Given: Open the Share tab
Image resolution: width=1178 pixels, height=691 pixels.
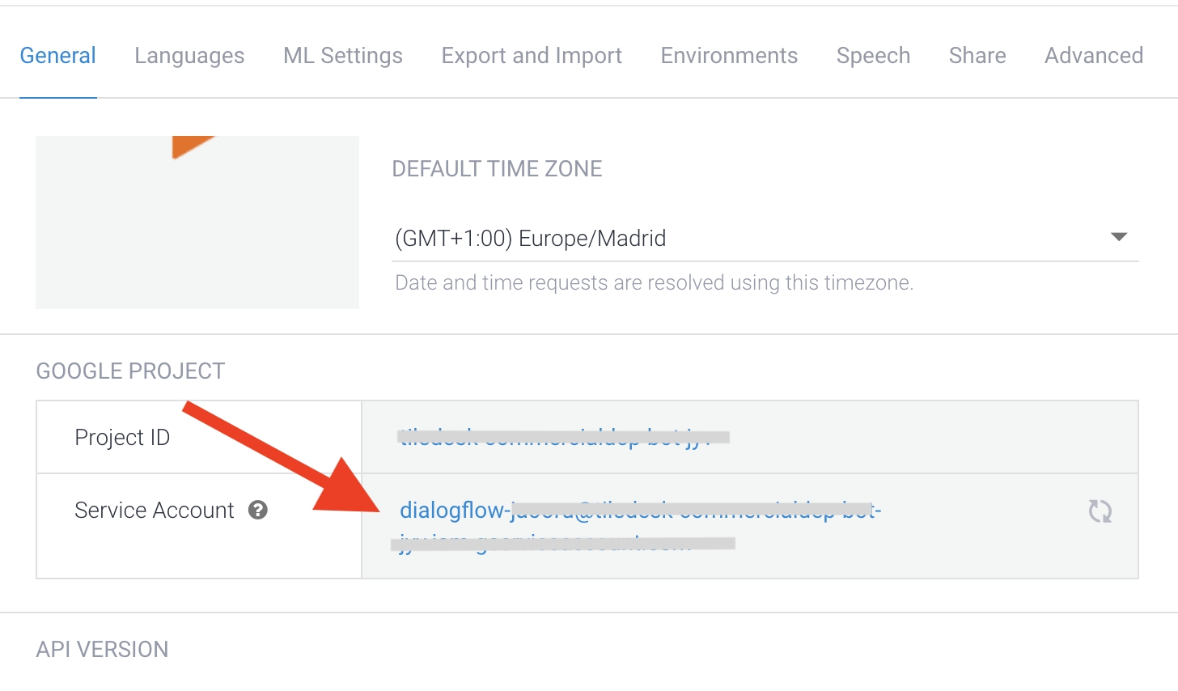Looking at the screenshot, I should 977,56.
